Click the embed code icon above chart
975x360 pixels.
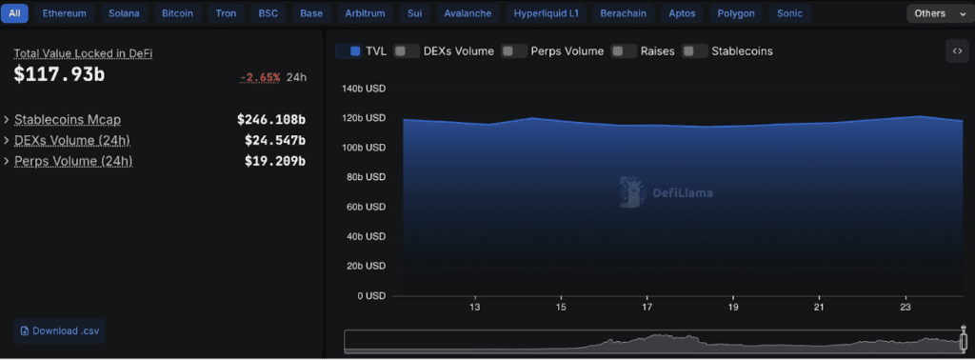tap(957, 51)
